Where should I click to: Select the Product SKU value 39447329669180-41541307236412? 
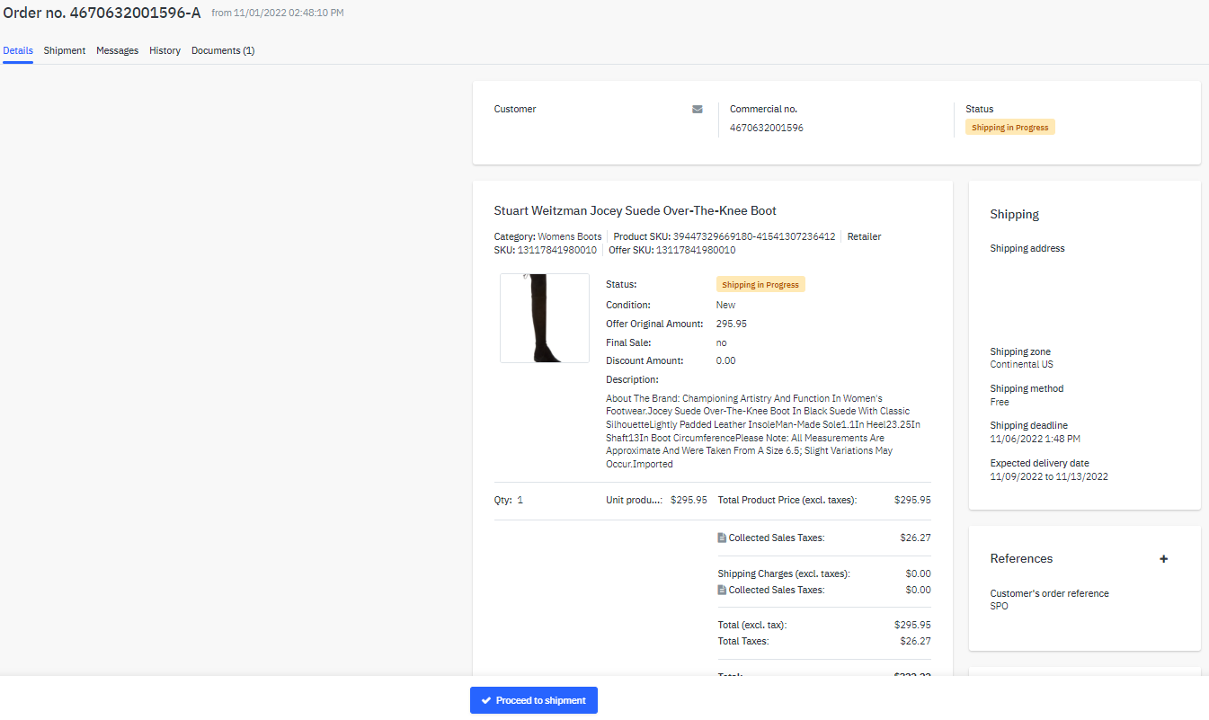[x=754, y=236]
